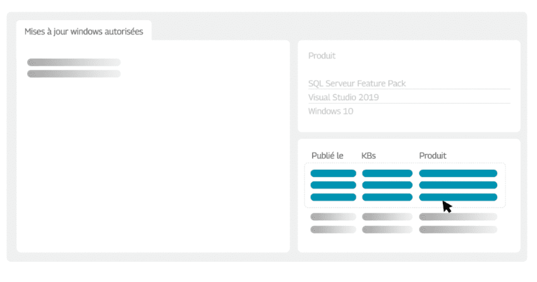Click the Produit panel heading
This screenshot has height=282, width=537.
pos(322,56)
